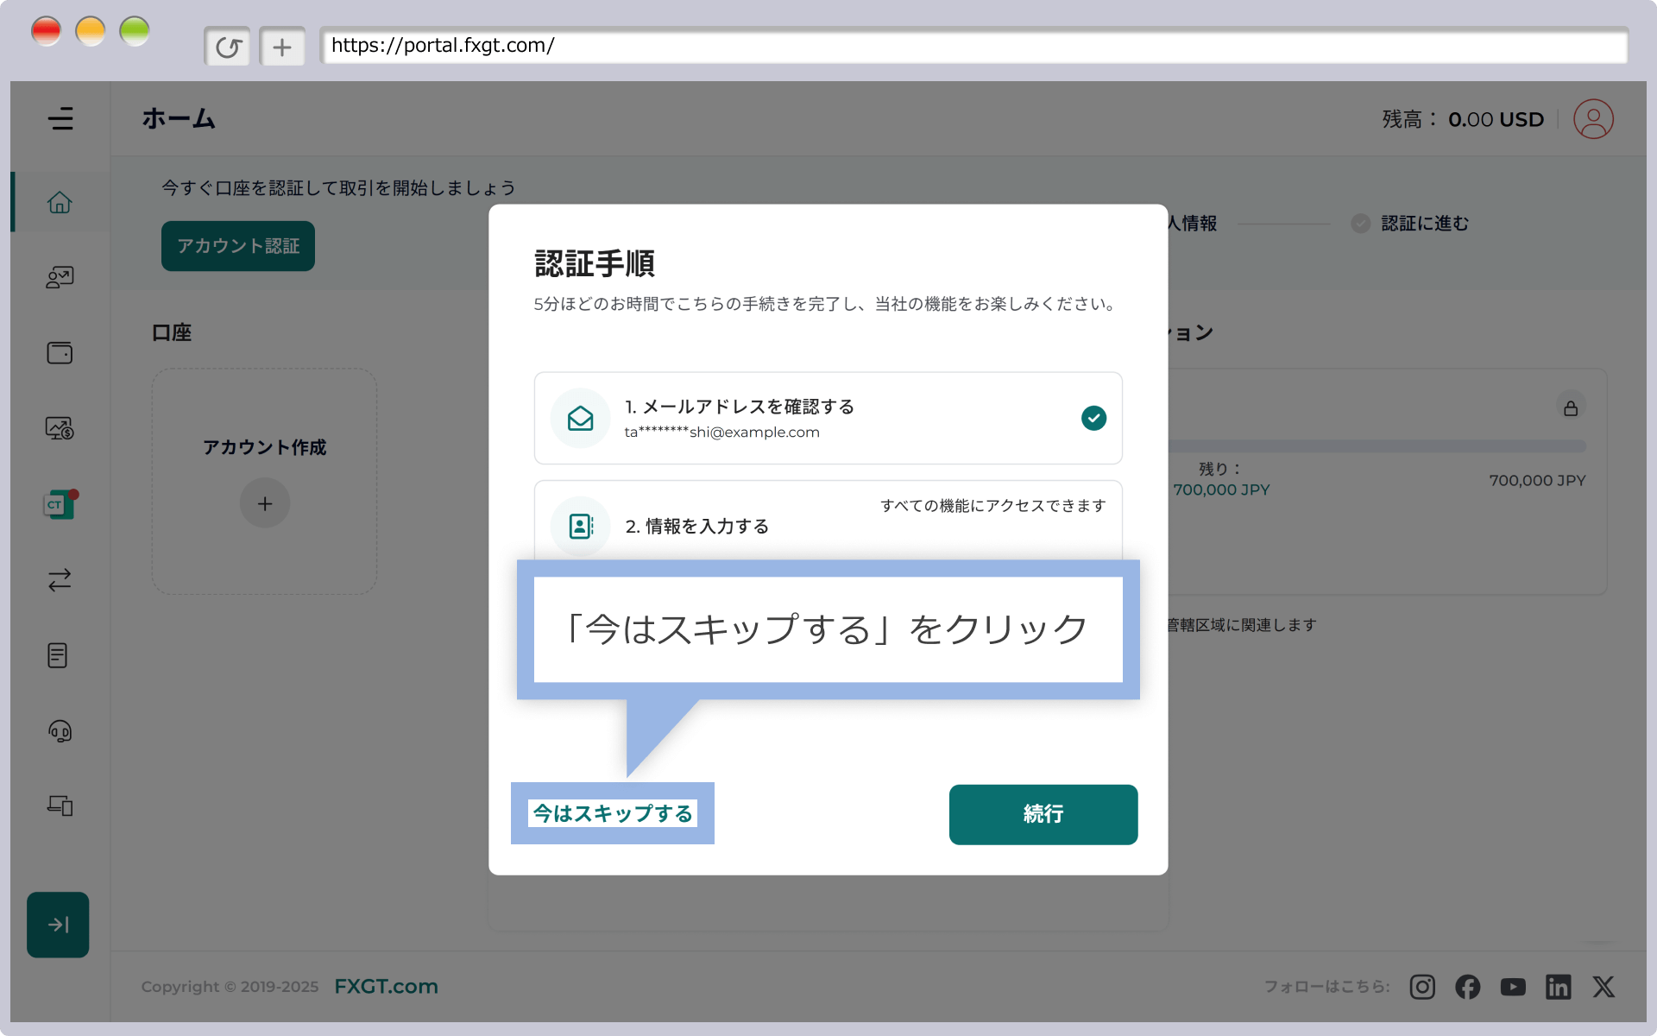Click the 700,000 JPY remaining value
This screenshot has height=1036, width=1657.
pyautogui.click(x=1221, y=490)
